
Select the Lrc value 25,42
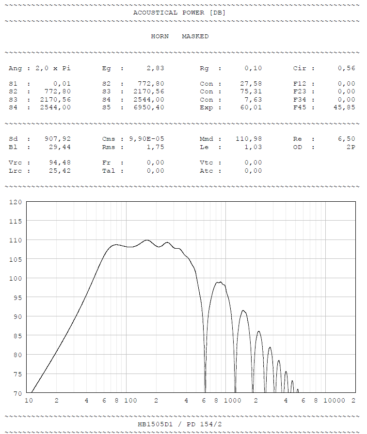[60, 170]
